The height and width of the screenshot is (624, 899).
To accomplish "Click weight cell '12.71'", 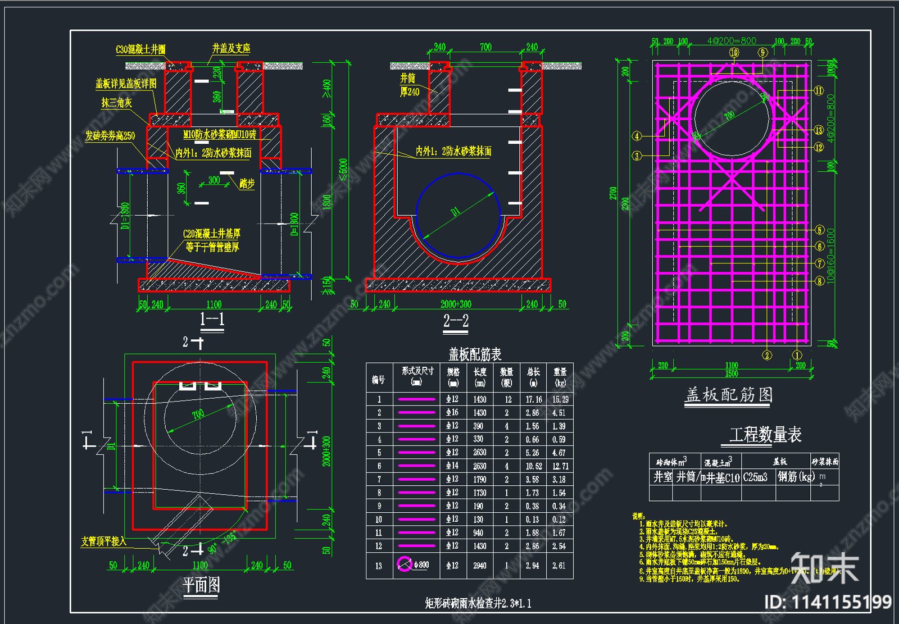I will tap(560, 466).
